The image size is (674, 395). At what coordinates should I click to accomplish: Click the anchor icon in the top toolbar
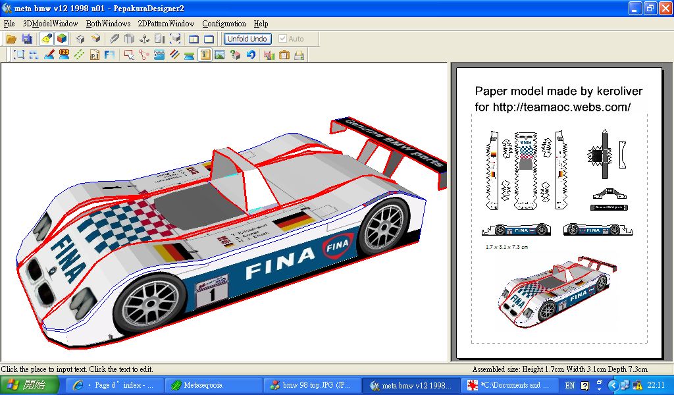coord(145,39)
